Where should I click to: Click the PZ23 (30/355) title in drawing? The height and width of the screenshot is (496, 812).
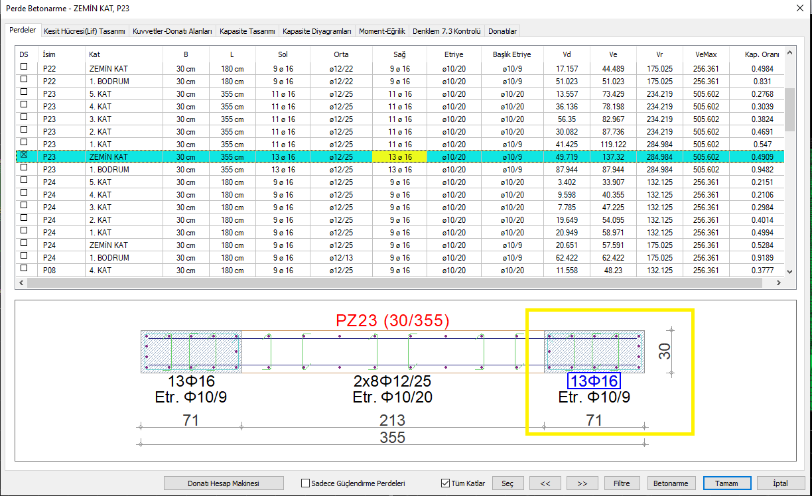point(393,322)
